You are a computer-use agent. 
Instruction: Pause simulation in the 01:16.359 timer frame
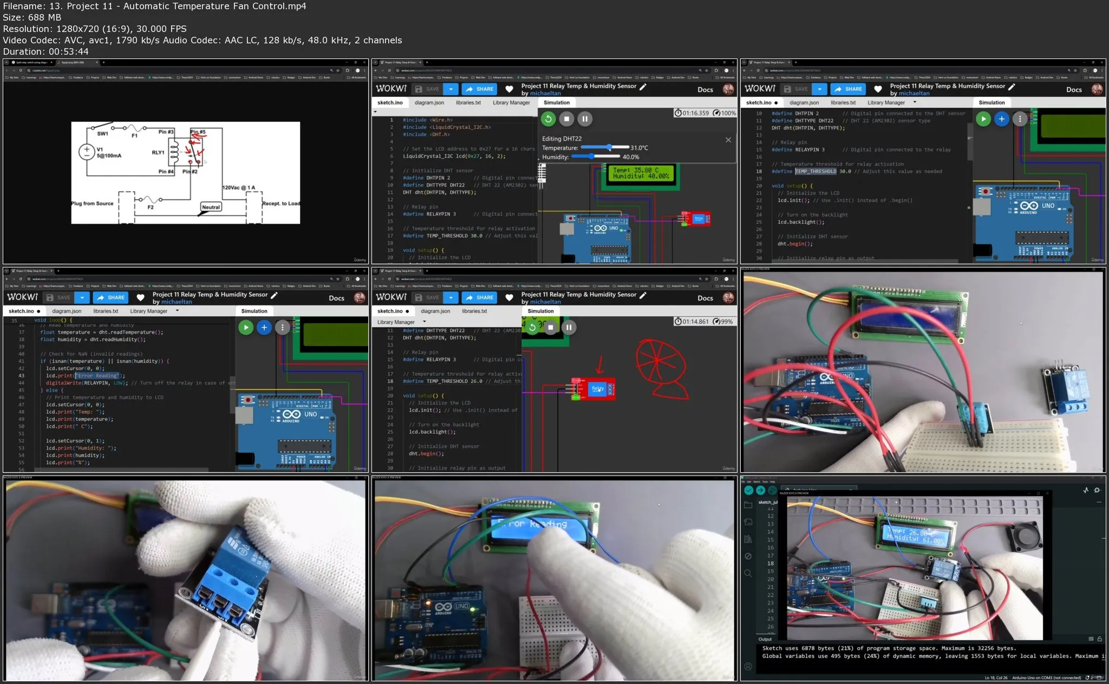585,119
